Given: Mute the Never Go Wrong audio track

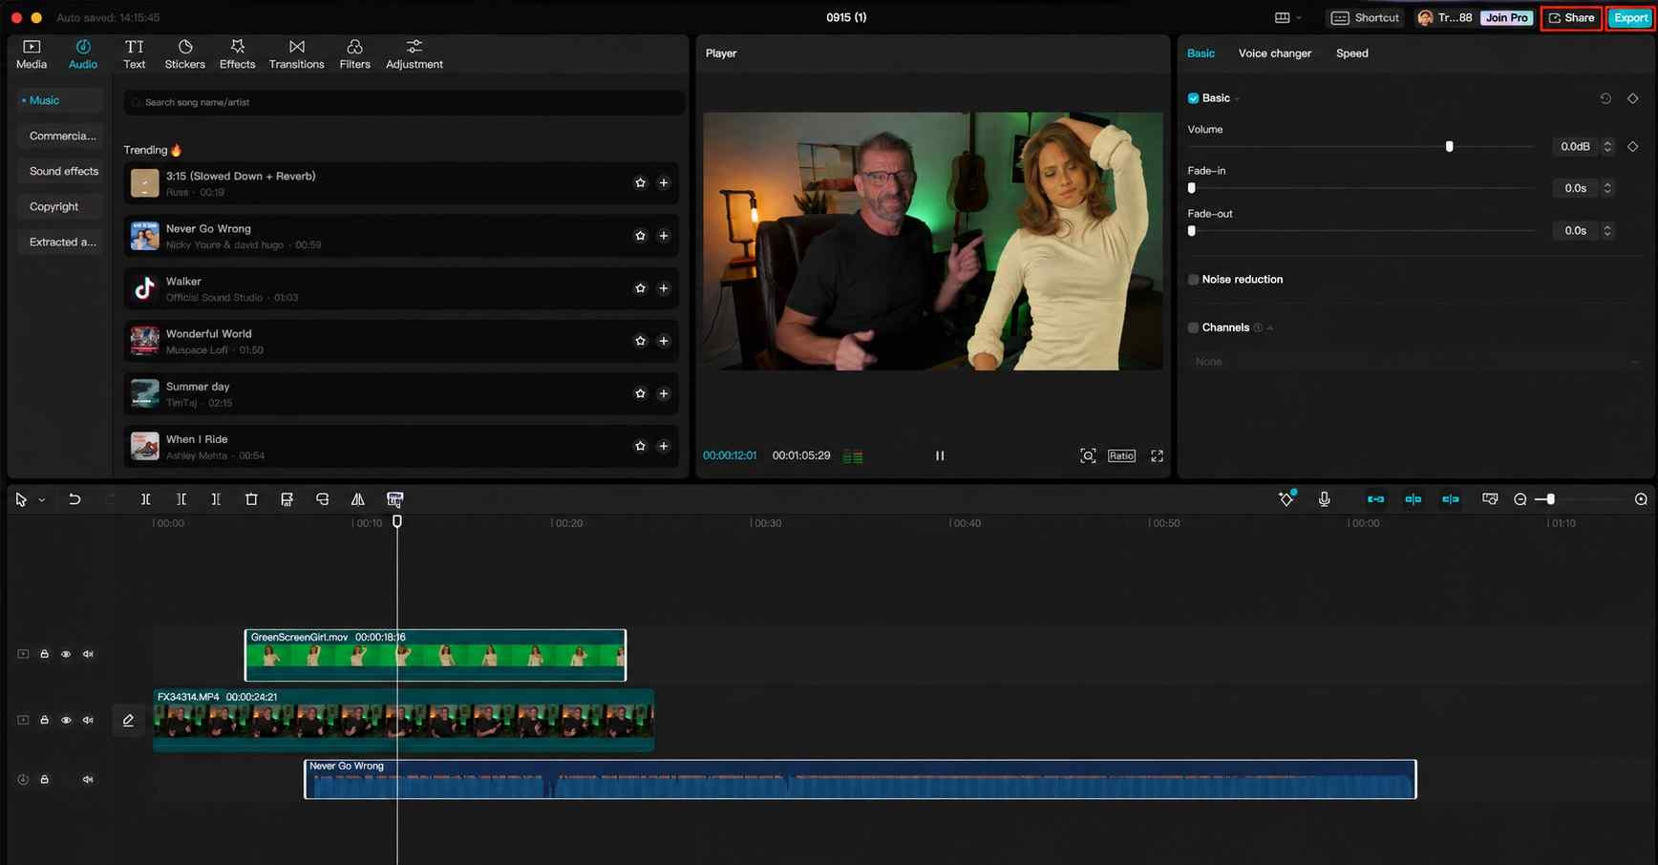Looking at the screenshot, I should pos(88,780).
